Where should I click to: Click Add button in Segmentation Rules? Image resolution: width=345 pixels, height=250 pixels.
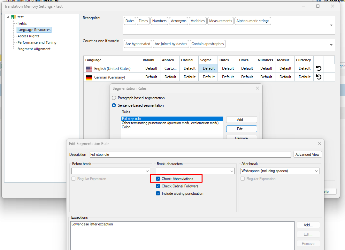[x=241, y=120]
